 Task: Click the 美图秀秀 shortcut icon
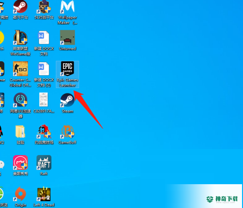click(x=20, y=162)
